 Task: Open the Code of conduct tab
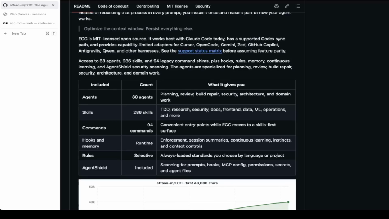[x=113, y=6]
